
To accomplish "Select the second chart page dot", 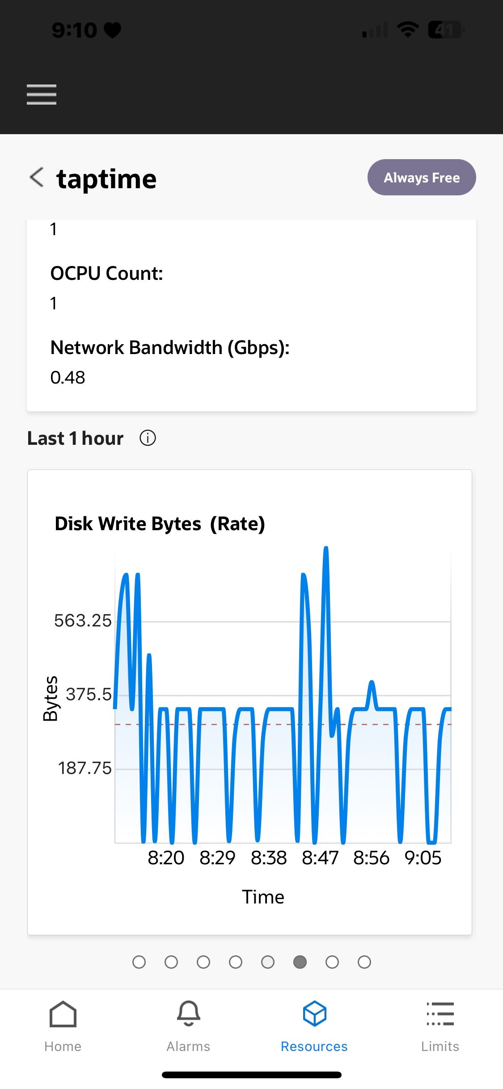I will coord(171,962).
